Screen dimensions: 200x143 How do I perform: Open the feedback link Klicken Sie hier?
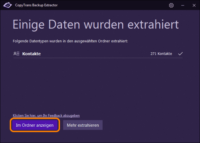coord(46,115)
